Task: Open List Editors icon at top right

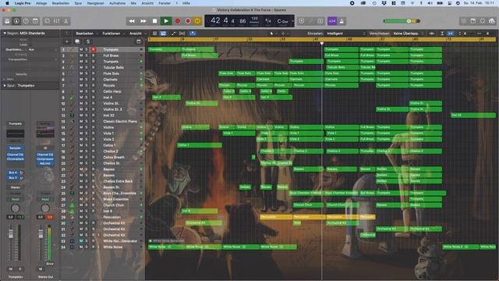Action: click(x=464, y=21)
